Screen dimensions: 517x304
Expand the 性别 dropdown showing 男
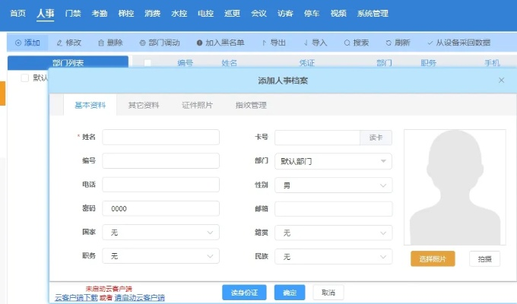(333, 185)
